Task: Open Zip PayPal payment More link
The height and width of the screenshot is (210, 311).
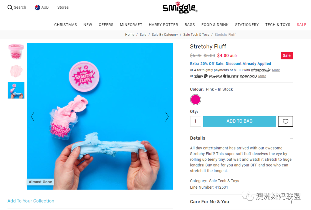Action: click(262, 76)
